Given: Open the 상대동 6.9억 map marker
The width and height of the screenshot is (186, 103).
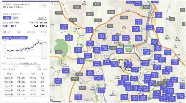Looking at the screenshot, I should tap(90, 73).
